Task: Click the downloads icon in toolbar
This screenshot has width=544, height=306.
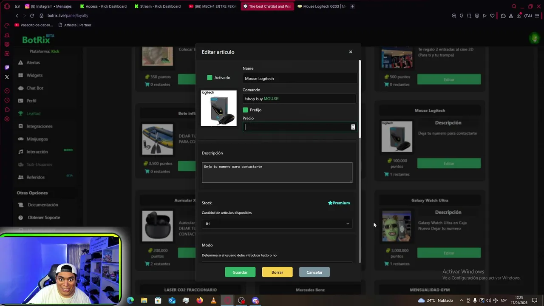Action: [518, 16]
